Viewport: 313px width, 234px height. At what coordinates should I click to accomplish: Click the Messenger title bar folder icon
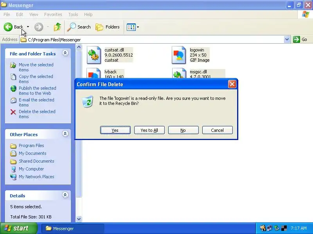pos(4,5)
